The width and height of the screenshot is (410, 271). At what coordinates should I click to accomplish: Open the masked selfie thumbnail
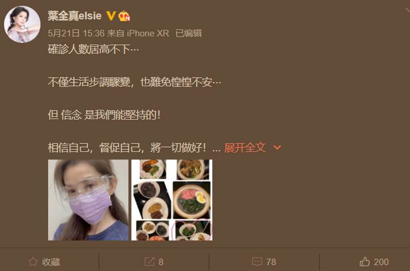tap(88, 200)
